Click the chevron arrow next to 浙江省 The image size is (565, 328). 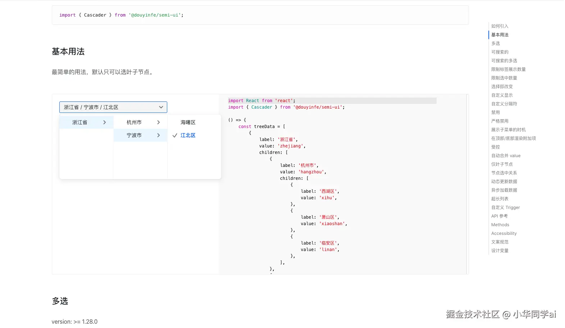105,123
